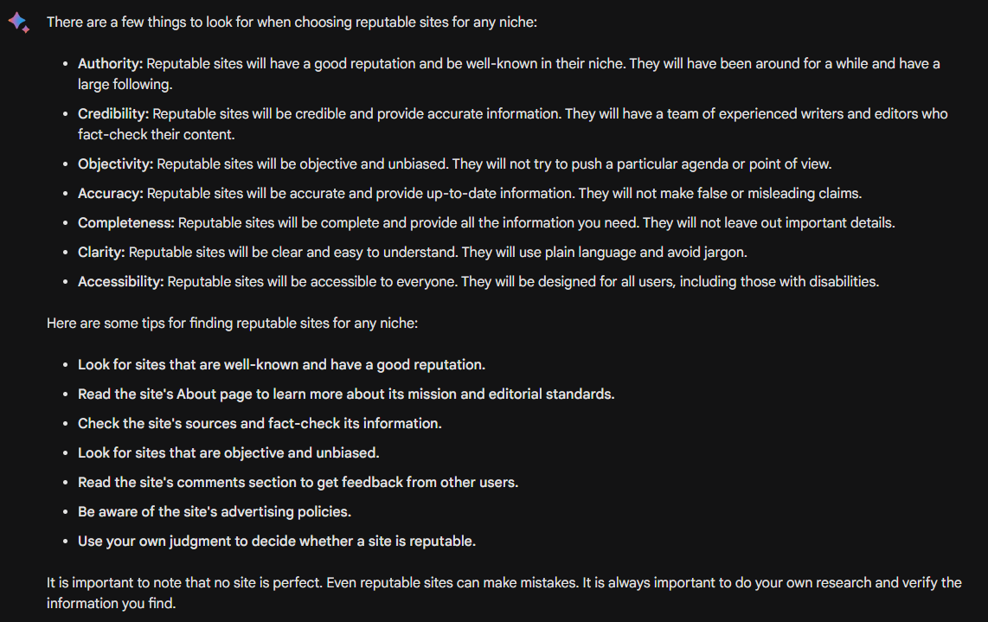
Task: Click the text "fact-check their content"
Action: pos(156,135)
